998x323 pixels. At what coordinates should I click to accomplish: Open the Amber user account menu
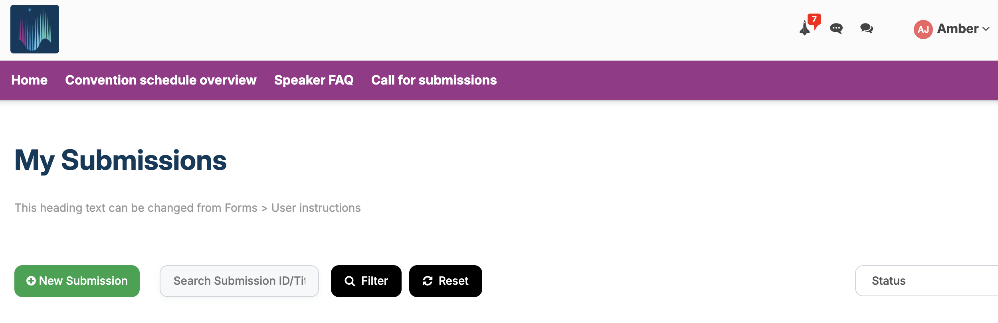[x=957, y=29]
